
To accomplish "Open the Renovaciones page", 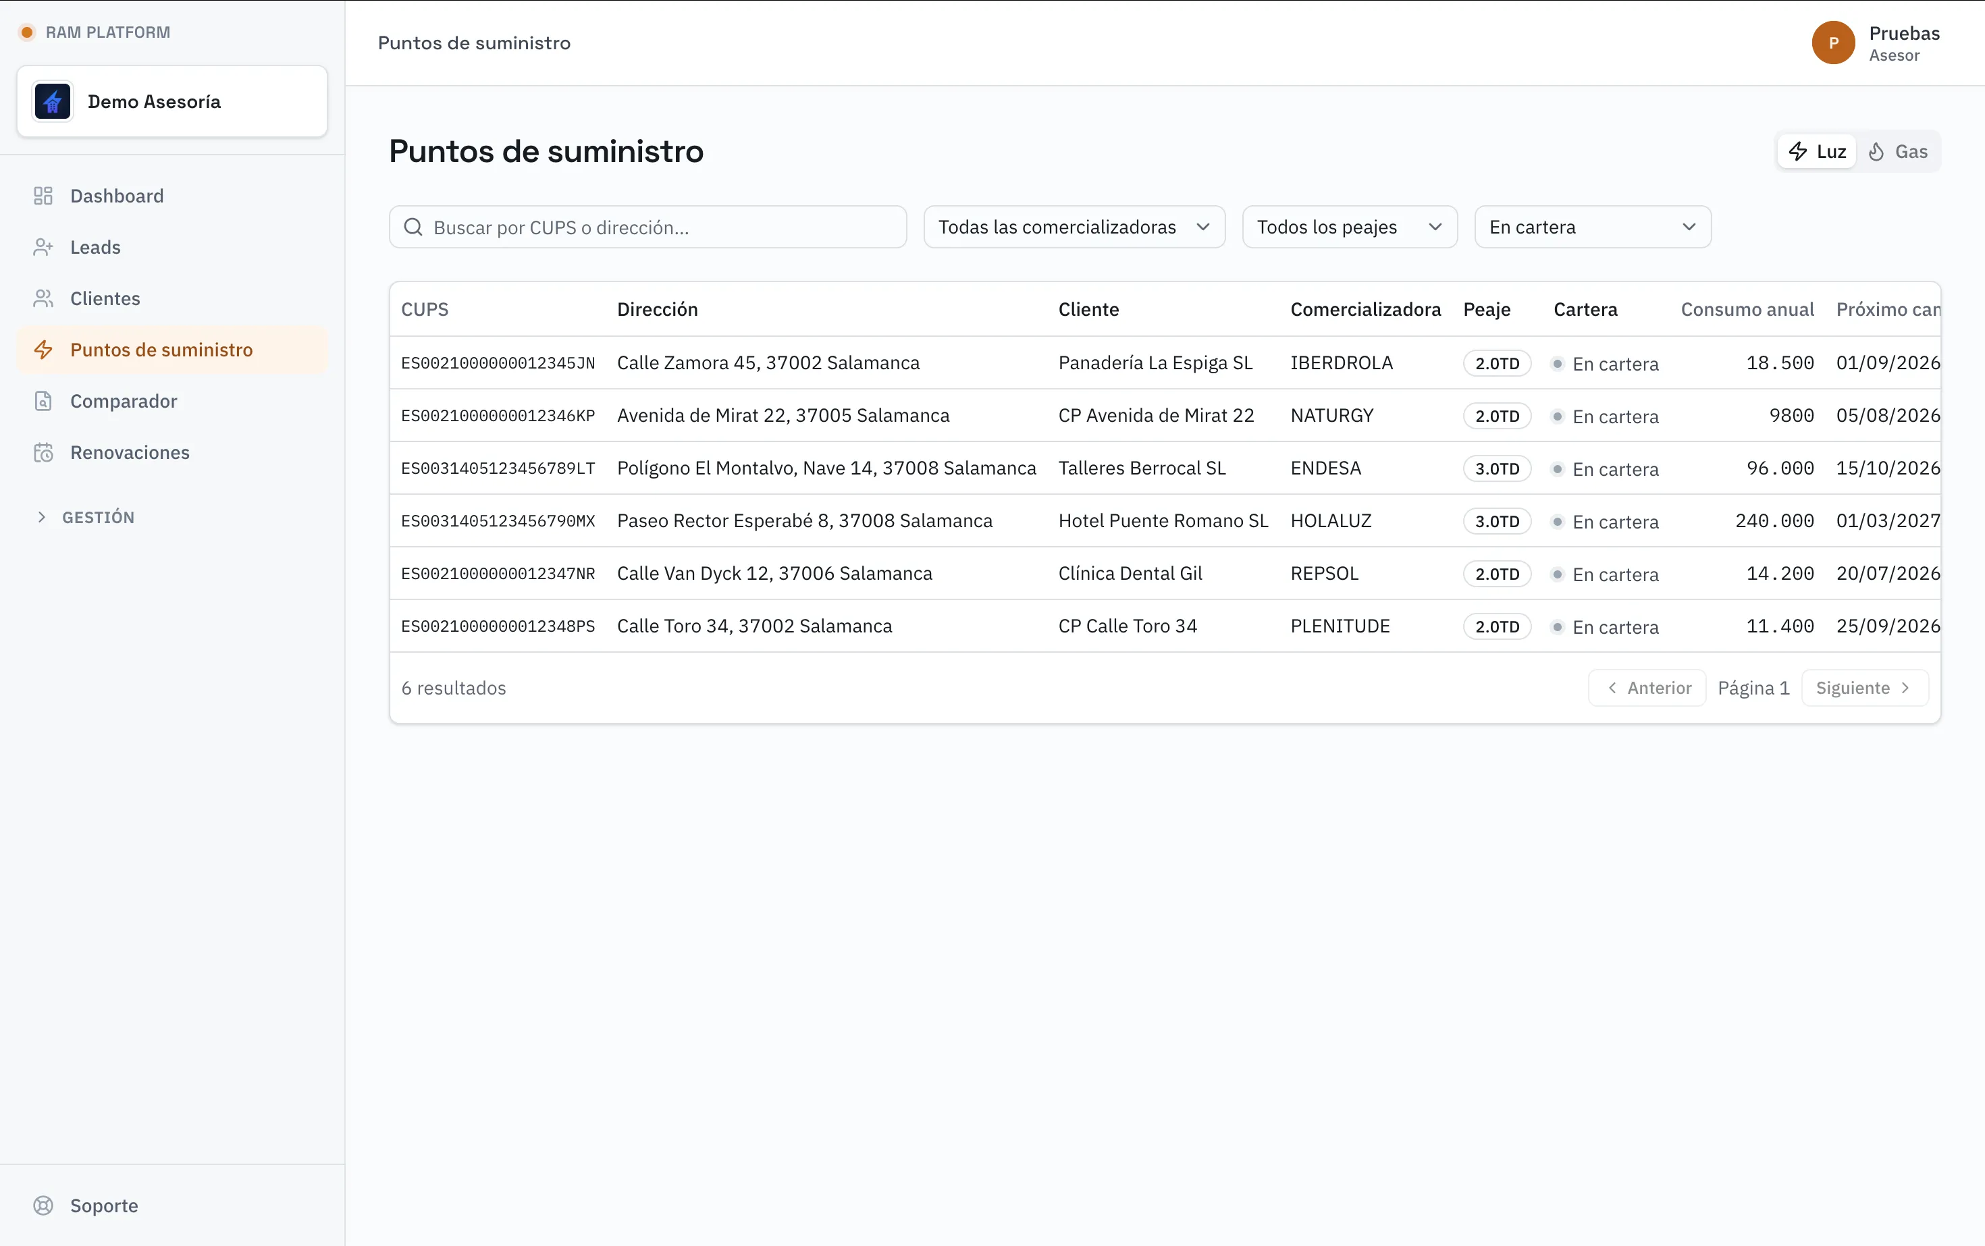I will (x=172, y=452).
